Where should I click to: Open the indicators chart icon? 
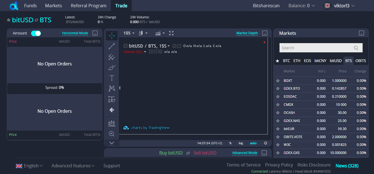tap(158, 33)
